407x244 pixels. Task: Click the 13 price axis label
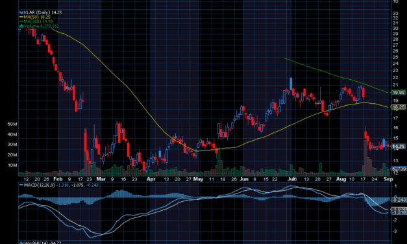pos(396,161)
